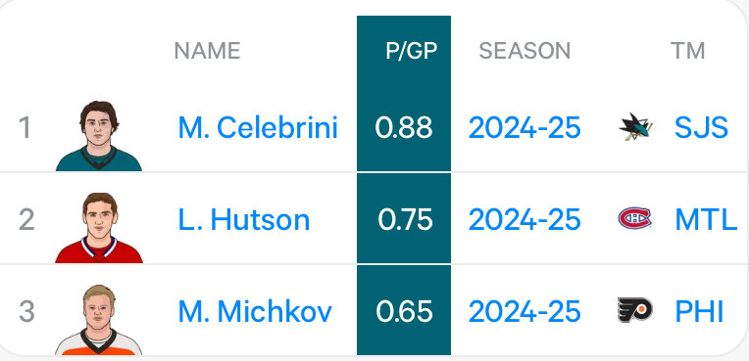Screen dimensions: 749x361
Task: Sort by the TM column header
Action: click(x=688, y=51)
